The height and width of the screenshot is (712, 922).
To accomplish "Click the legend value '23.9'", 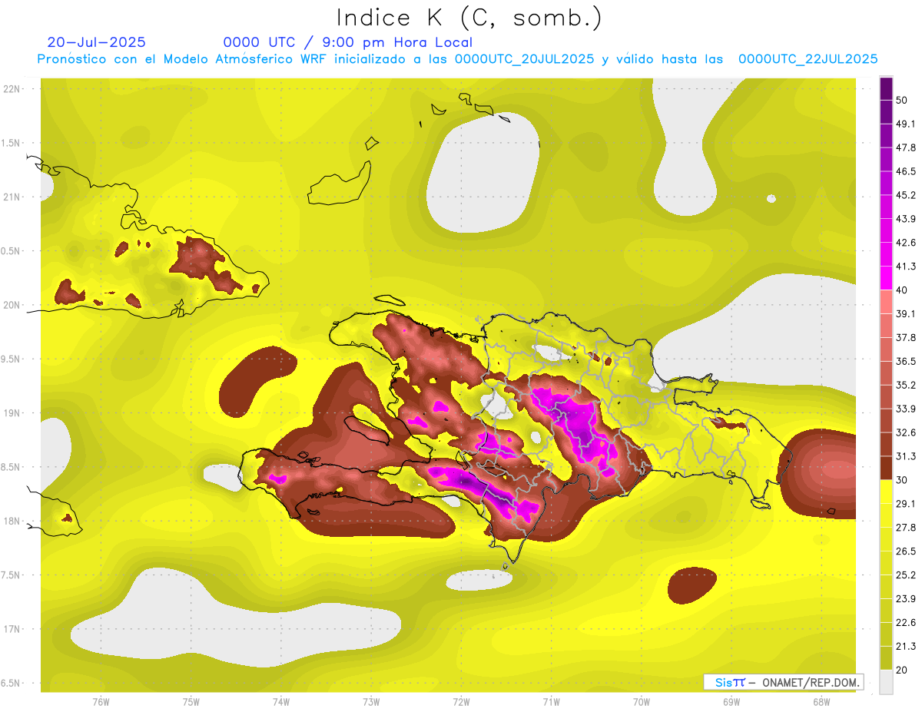I will pos(906,598).
